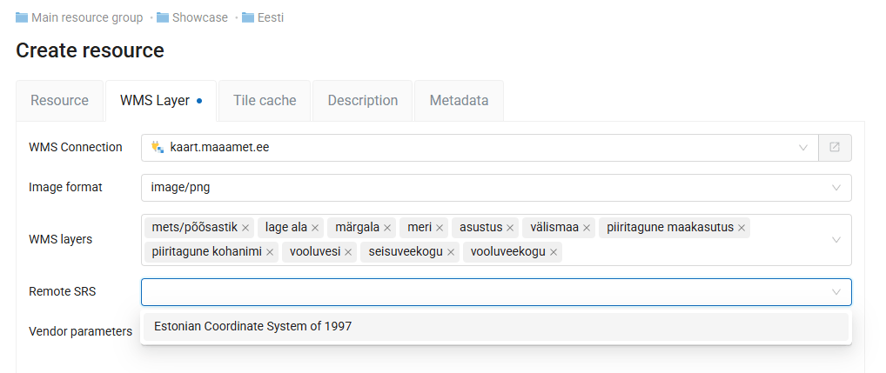Image resolution: width=886 pixels, height=373 pixels.
Task: Switch to the Tile cache tab
Action: point(265,101)
